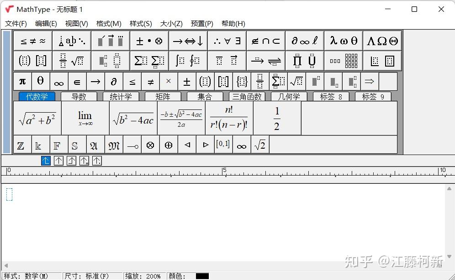Insert Fraktur M symbol
Screen dimensions: 455x280
click(114, 145)
